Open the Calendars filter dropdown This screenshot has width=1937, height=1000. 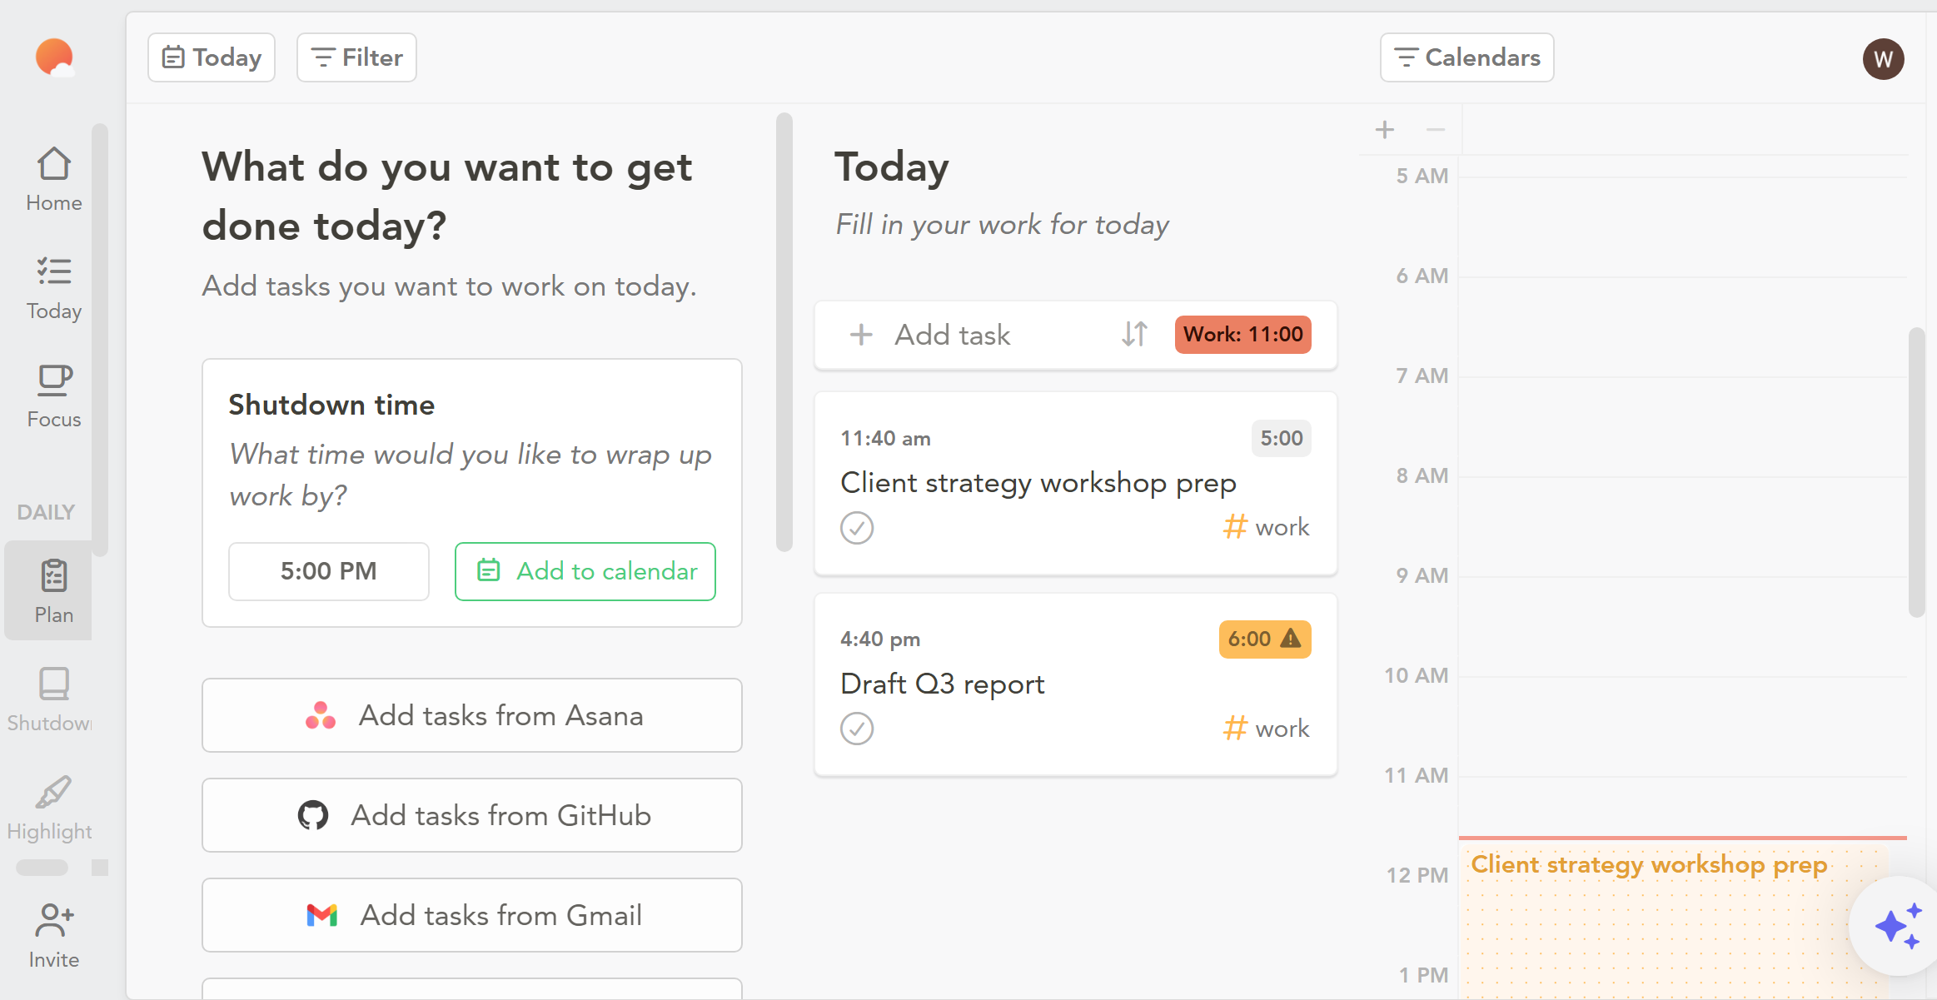[1466, 57]
